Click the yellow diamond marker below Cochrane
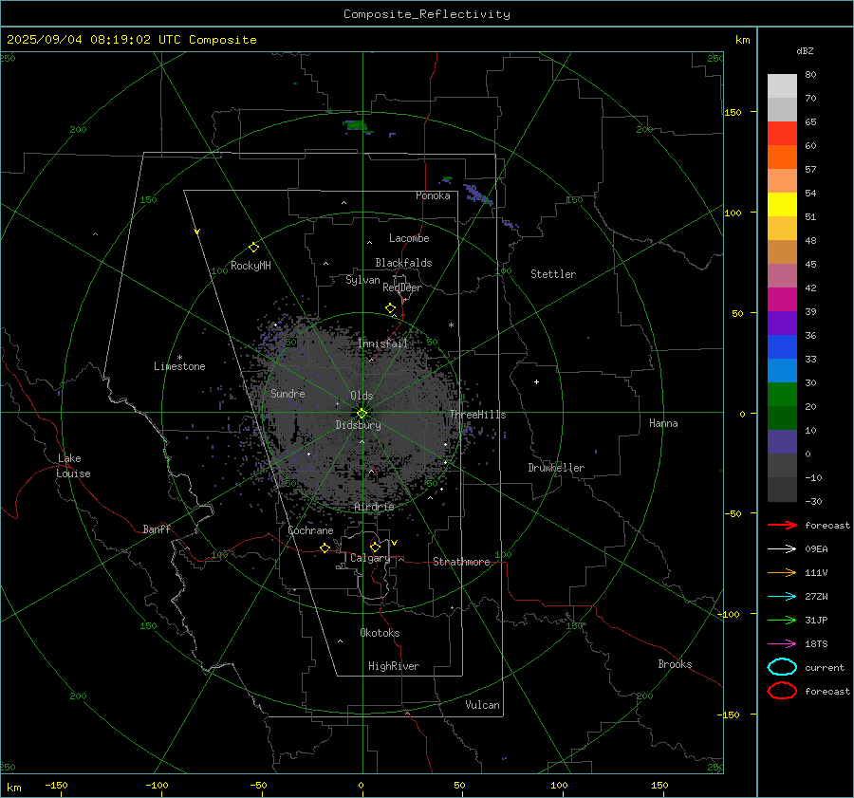The height and width of the screenshot is (798, 854). pyautogui.click(x=325, y=547)
